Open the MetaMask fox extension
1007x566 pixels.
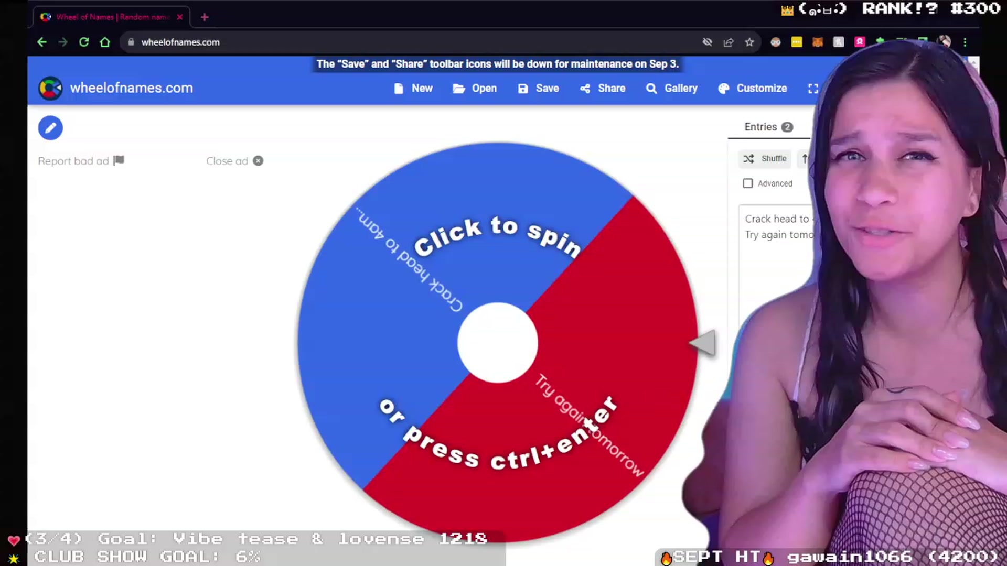point(817,42)
